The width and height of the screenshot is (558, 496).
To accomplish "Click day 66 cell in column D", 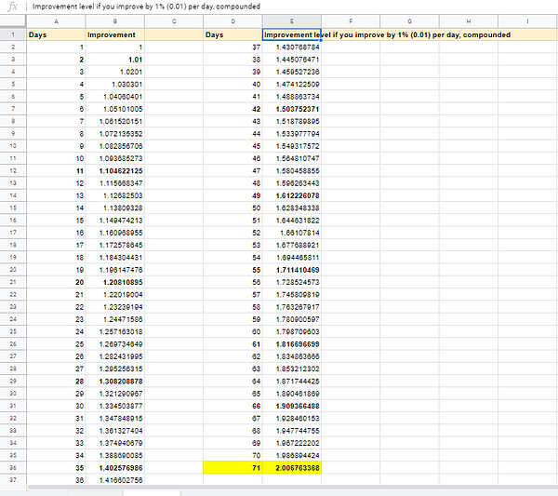I will [x=232, y=406].
